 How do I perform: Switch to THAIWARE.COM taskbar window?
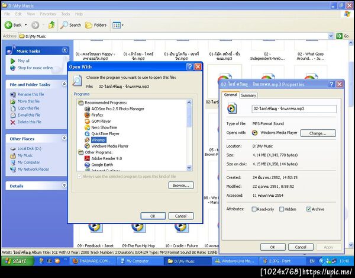[x=93, y=261]
